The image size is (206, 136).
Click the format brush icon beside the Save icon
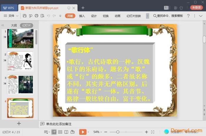(x=31, y=16)
